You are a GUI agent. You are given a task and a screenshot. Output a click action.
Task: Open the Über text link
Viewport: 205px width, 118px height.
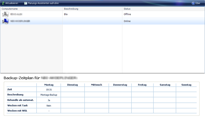(x=198, y=3)
